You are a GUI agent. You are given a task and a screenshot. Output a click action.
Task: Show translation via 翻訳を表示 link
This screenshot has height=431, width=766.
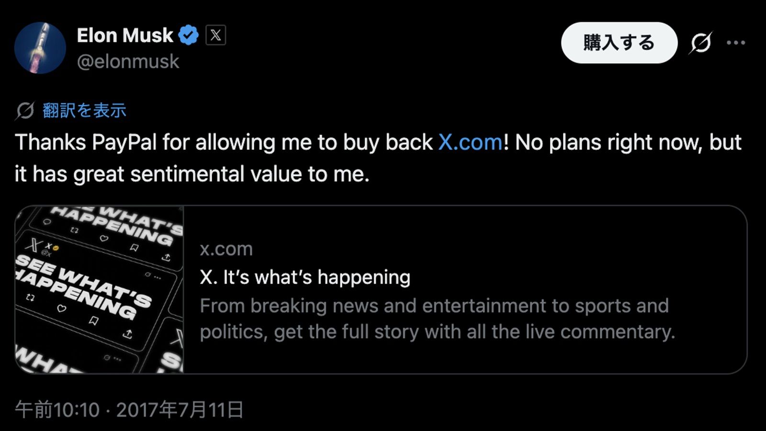click(x=84, y=111)
